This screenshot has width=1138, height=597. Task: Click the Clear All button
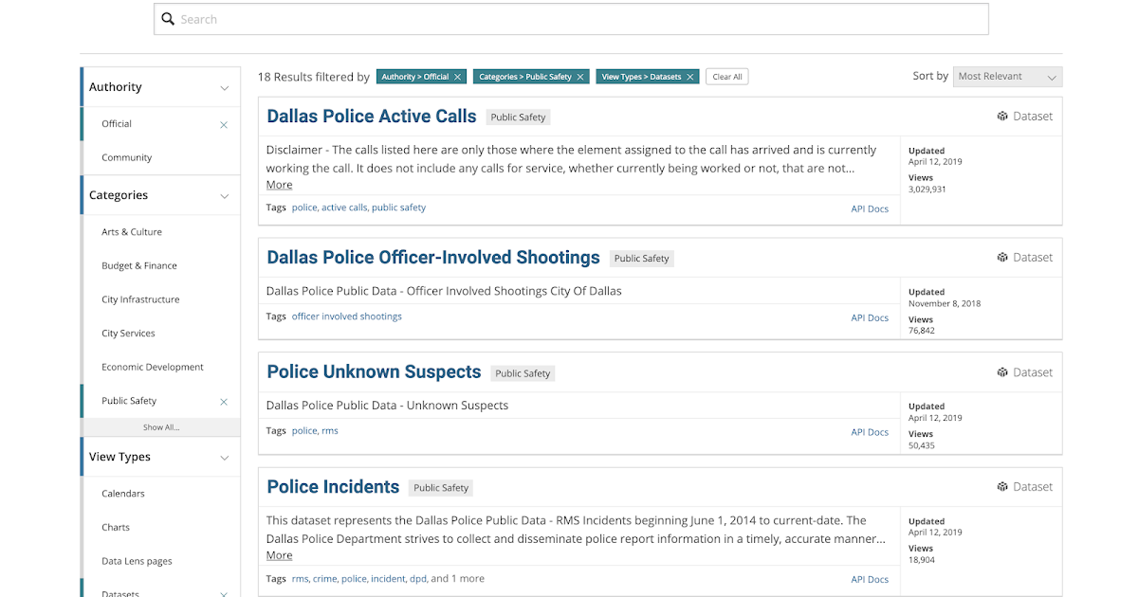tap(726, 76)
